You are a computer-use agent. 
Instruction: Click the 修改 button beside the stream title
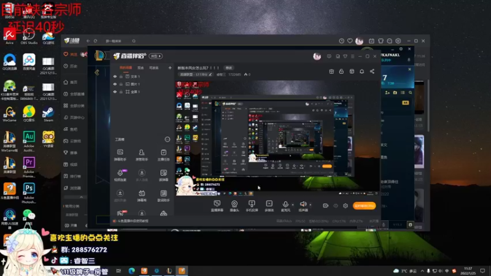click(x=229, y=68)
